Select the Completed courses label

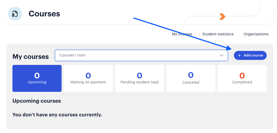[242, 82]
